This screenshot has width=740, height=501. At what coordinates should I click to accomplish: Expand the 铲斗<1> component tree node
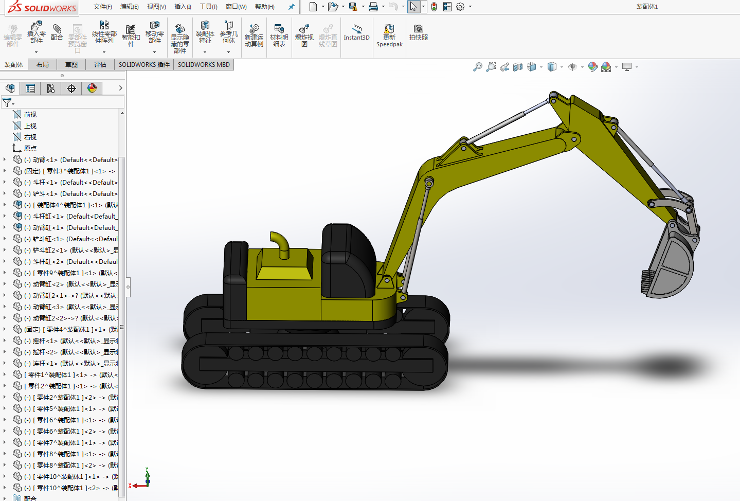click(5, 193)
